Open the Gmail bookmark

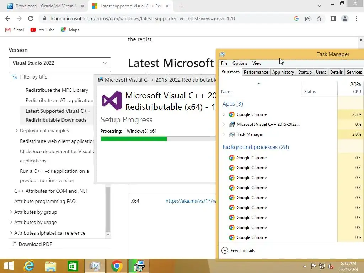point(15,30)
